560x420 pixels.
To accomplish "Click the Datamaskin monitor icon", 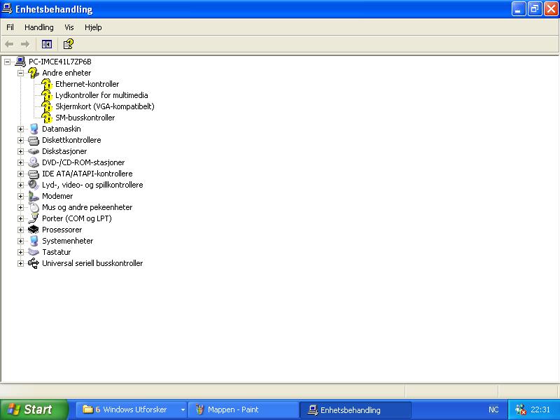I will [x=34, y=129].
